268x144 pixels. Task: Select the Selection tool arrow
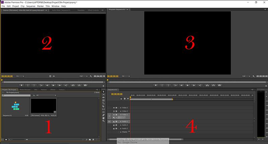[x=104, y=91]
